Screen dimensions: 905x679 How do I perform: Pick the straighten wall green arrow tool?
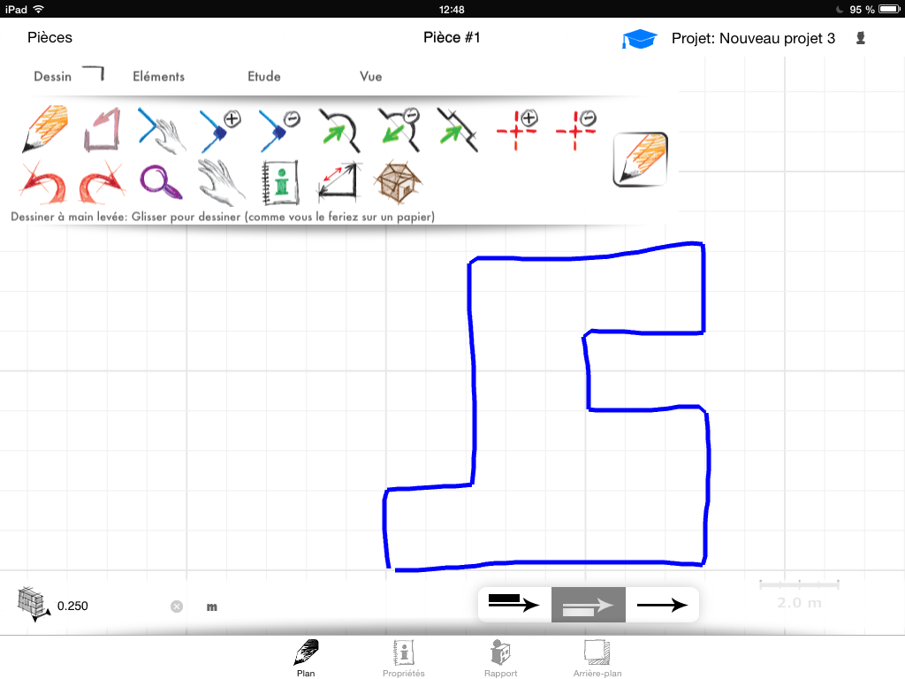458,131
